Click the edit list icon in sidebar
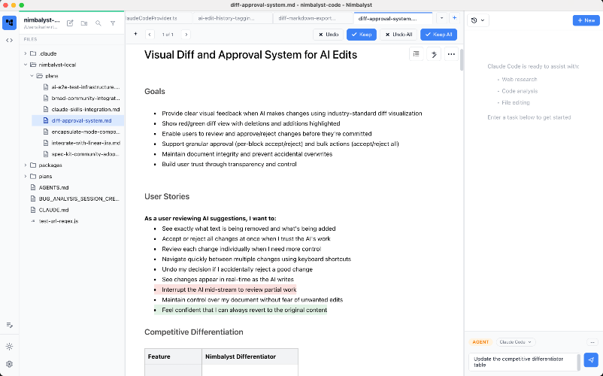603x376 pixels. click(9, 326)
